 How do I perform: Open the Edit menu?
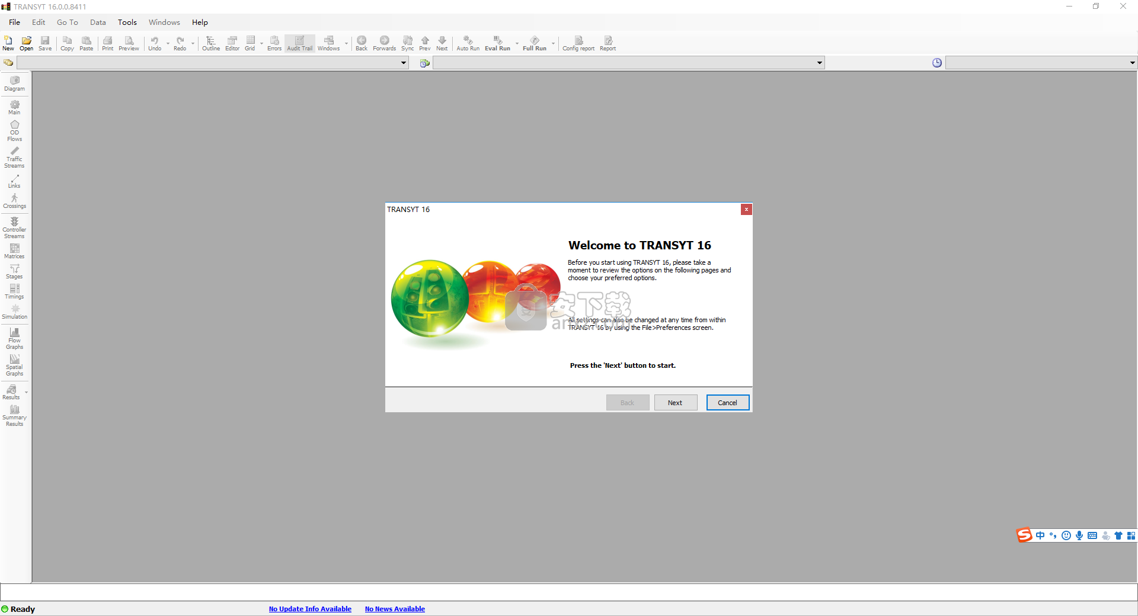point(39,23)
